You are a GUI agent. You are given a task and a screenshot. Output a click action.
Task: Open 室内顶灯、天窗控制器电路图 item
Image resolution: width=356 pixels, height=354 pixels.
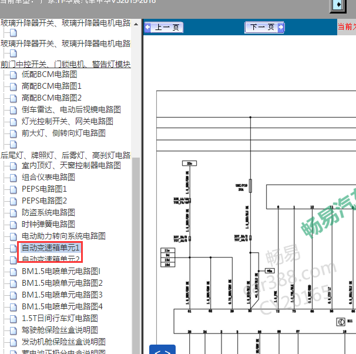[71, 165]
